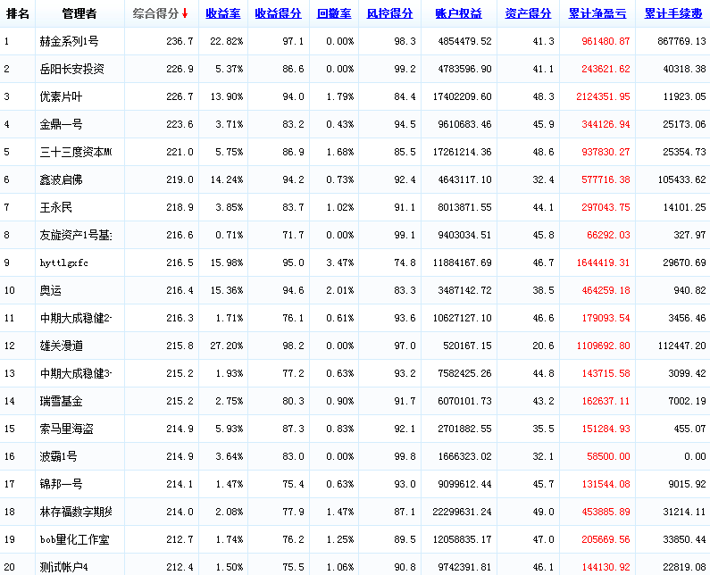Click the 收益得分 column header link
This screenshot has height=575, width=710.
277,14
